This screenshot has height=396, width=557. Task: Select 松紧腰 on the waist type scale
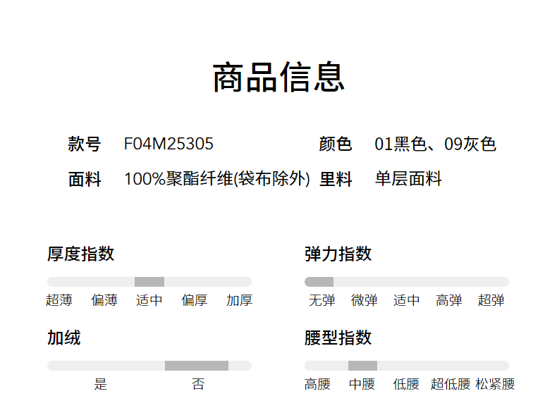point(495,384)
